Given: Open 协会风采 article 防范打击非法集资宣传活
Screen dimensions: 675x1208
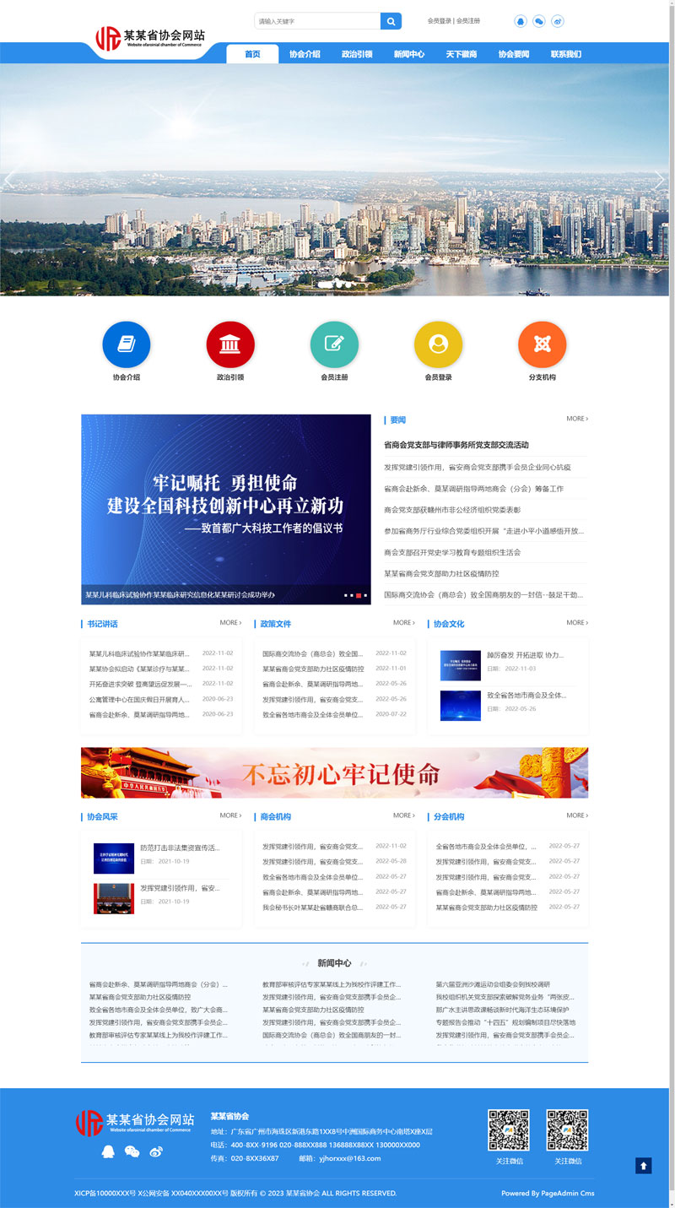Looking at the screenshot, I should (x=180, y=848).
